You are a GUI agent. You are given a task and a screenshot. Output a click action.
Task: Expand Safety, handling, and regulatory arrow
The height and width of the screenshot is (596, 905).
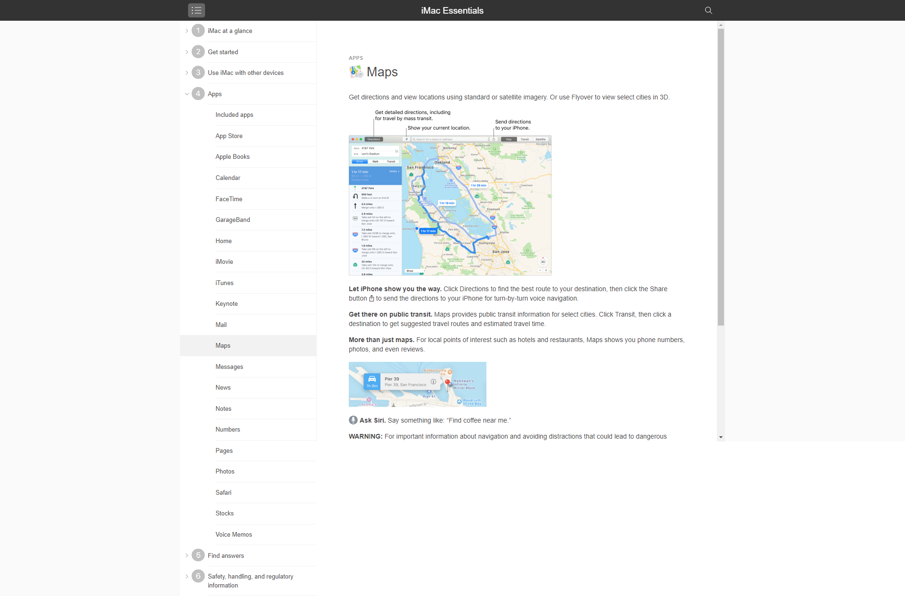click(187, 576)
